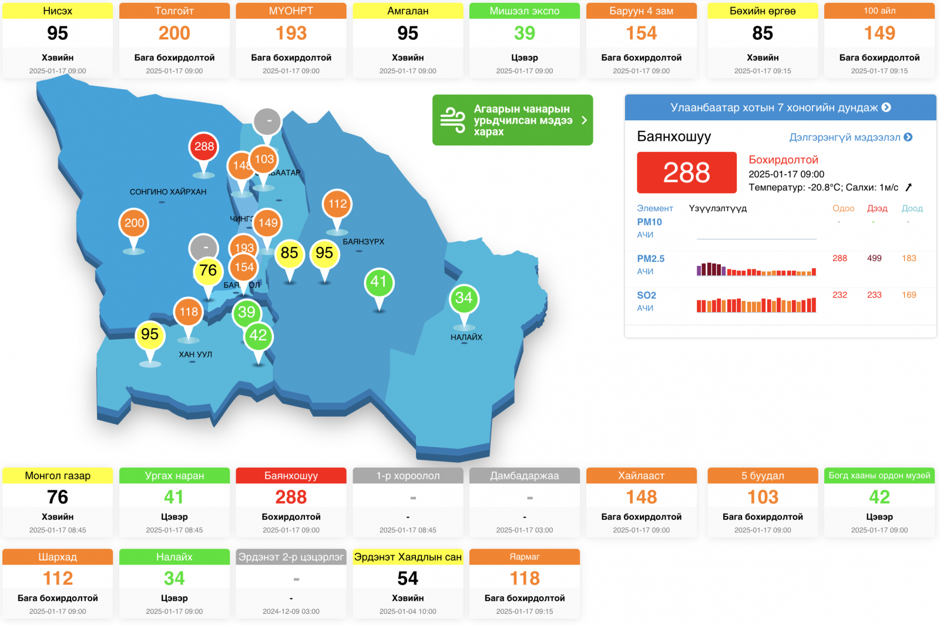This screenshot has height=625, width=940.
Task: Click the red 288 map marker
Action: coord(204,147)
